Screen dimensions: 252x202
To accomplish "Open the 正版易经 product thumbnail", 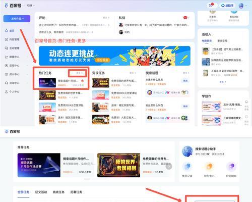I will coord(206,73).
